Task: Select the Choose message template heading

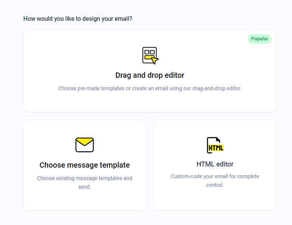Action: point(85,165)
